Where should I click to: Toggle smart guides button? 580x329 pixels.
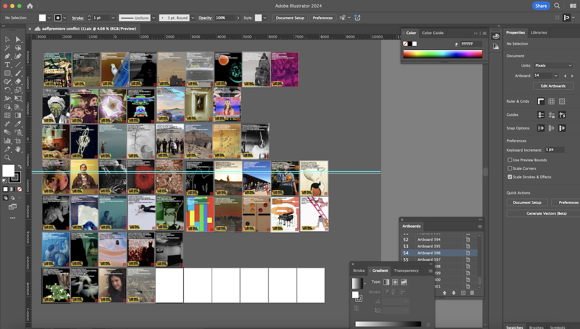tap(562, 115)
